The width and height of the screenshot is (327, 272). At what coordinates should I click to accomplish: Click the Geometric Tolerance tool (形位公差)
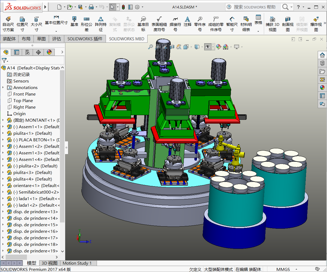pyautogui.click(x=87, y=24)
